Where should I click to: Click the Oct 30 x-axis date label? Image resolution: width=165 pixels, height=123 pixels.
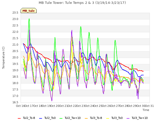point(141,106)
